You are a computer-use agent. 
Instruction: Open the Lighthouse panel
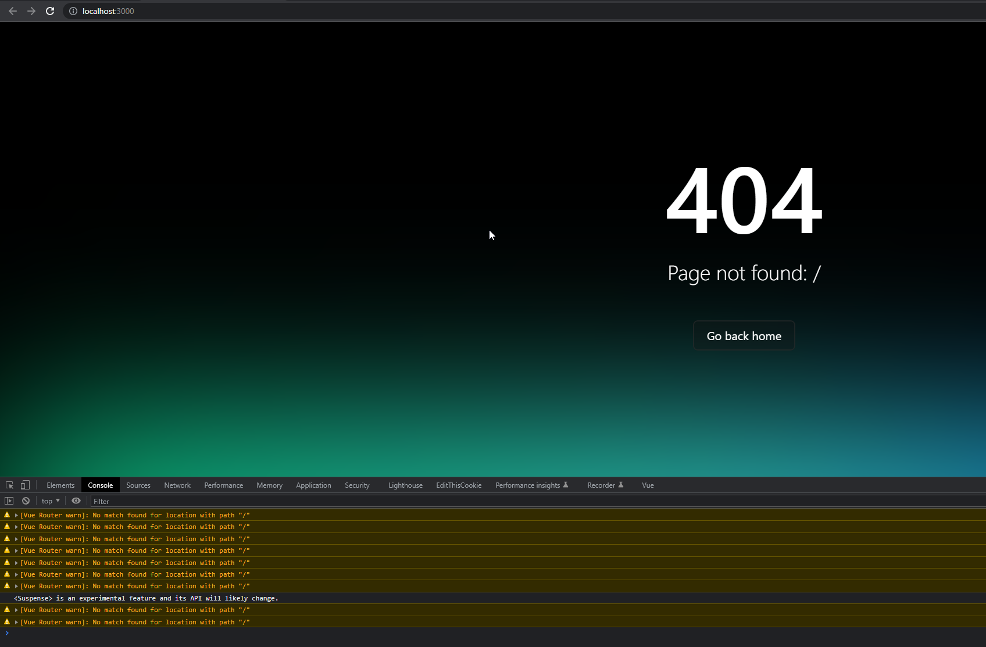[x=405, y=485]
